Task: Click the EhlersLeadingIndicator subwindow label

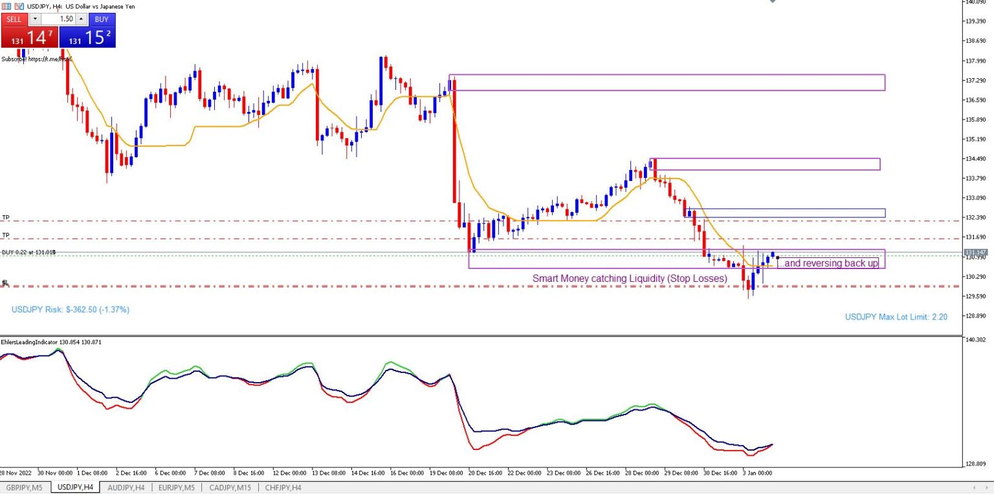Action: [x=51, y=342]
